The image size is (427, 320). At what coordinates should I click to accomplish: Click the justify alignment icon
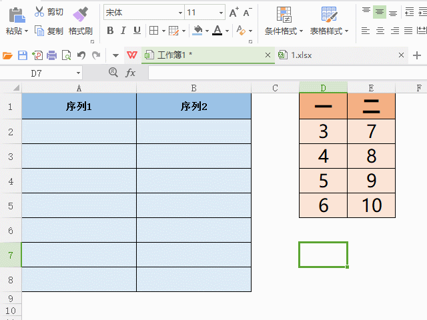(408, 31)
